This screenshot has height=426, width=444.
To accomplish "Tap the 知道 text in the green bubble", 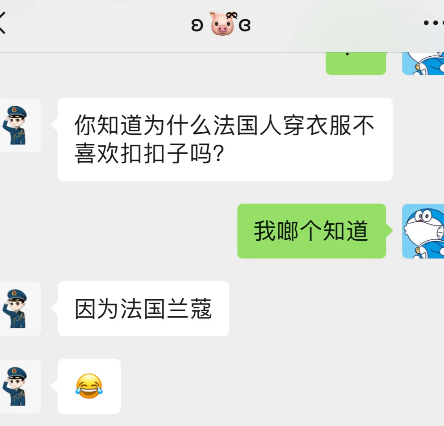I will point(346,231).
